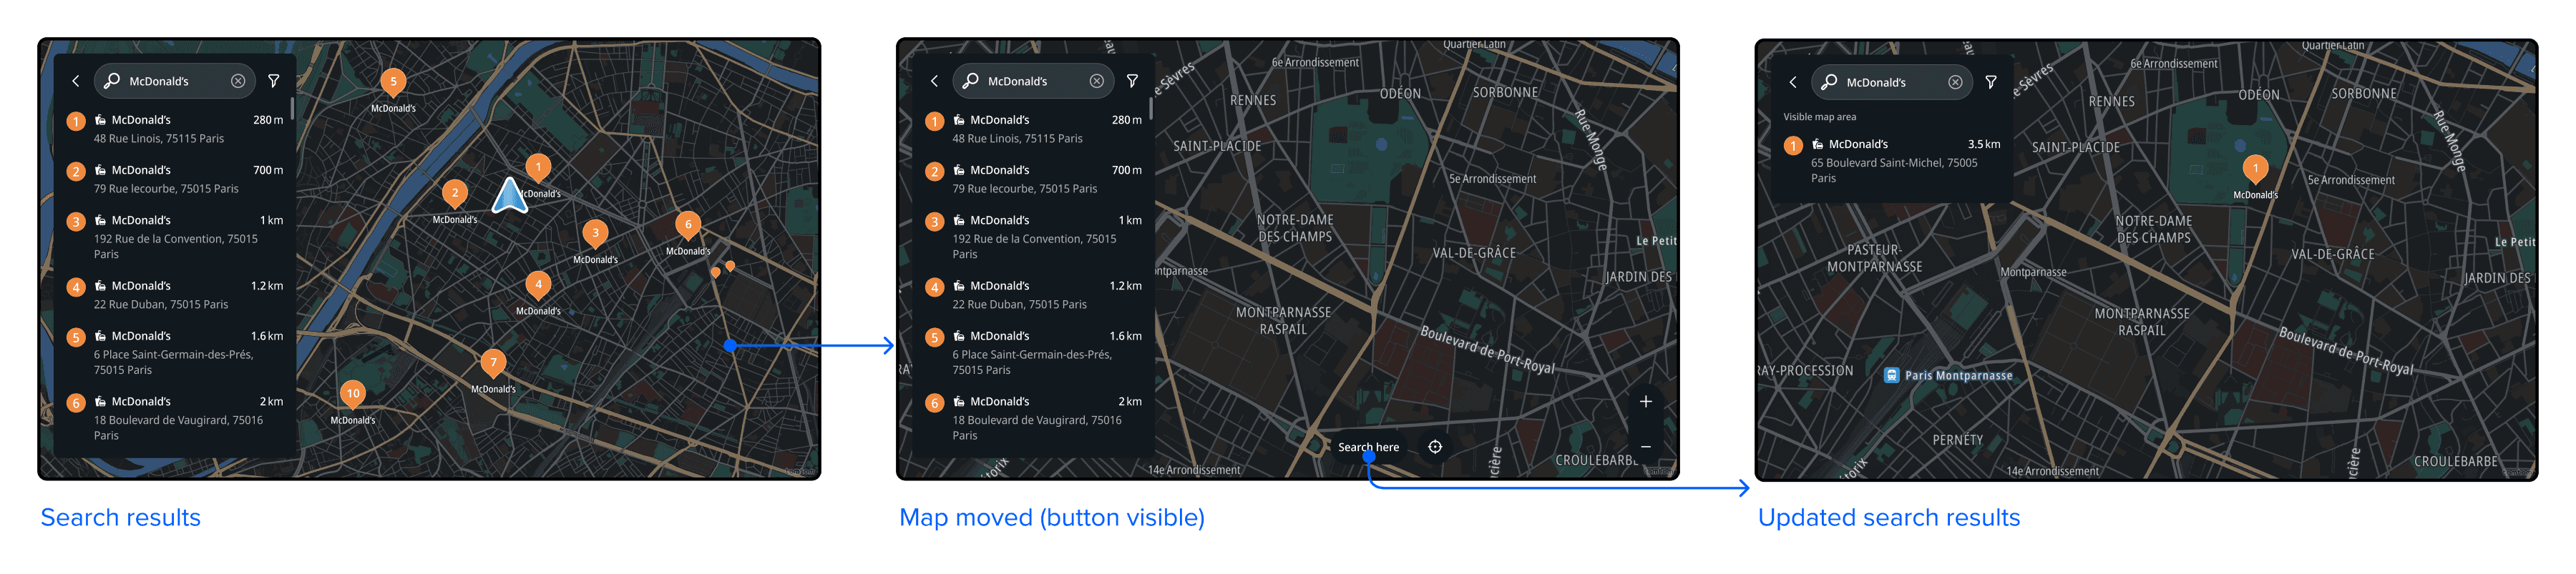Zoom in with the plus button, middle map
The width and height of the screenshot is (2576, 574).
[x=1645, y=401]
